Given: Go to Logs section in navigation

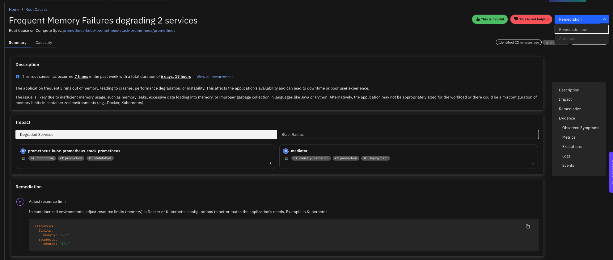Looking at the screenshot, I should 566,156.
